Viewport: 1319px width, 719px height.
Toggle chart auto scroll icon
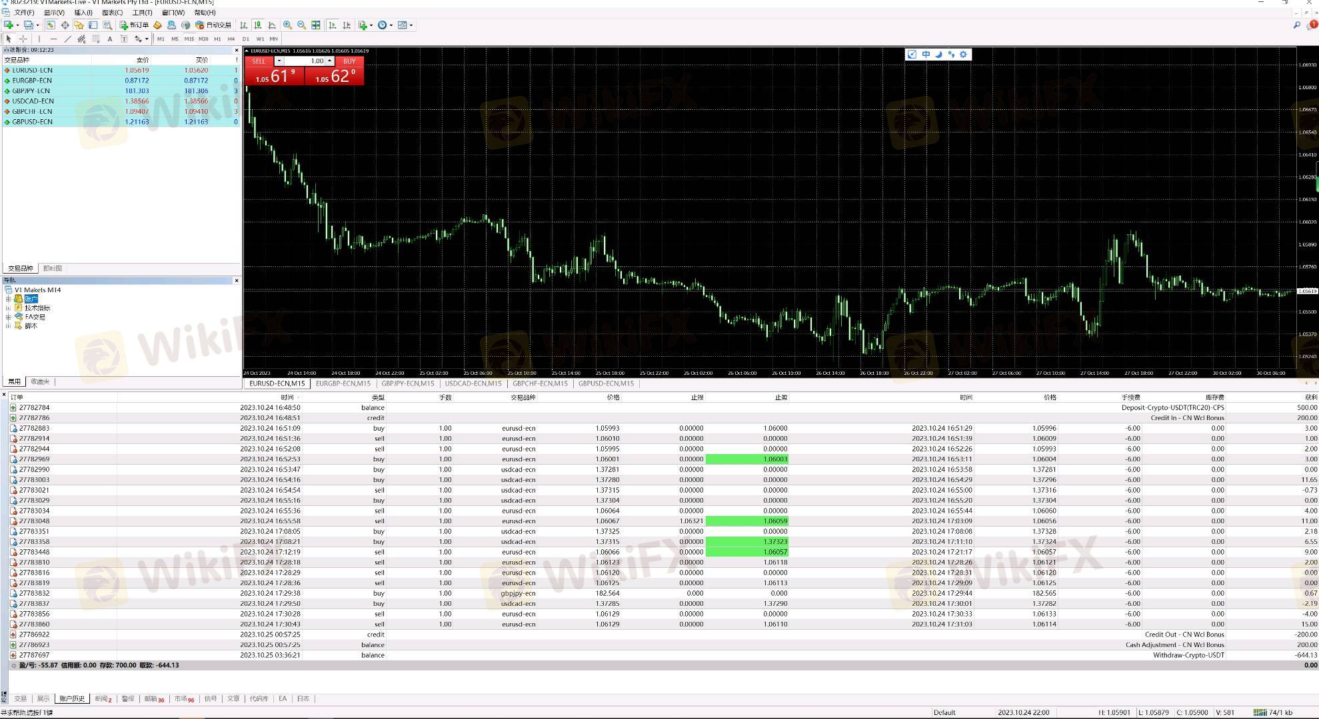333,25
